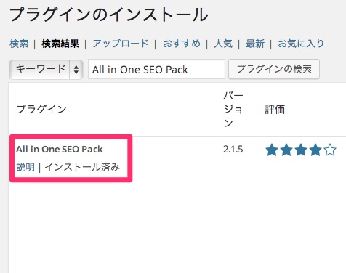Click the empty fifth rating star
346x273 pixels.
330,150
